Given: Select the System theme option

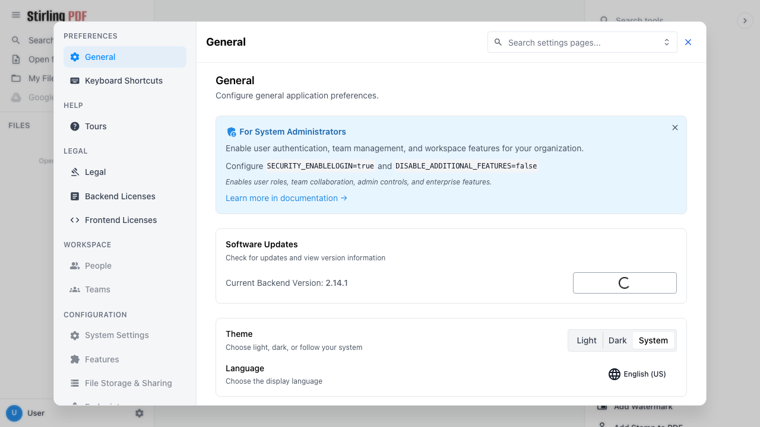Looking at the screenshot, I should [653, 340].
